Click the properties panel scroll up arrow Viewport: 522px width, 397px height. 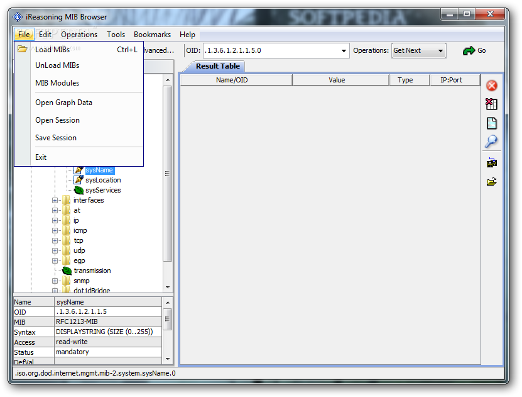pos(168,303)
